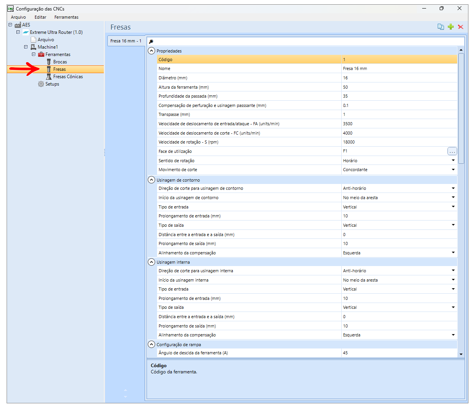Click the FA entry speed value 3500
470x408 pixels.
coord(399,124)
